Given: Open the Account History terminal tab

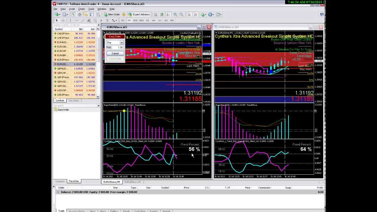Looking at the screenshot, I should (x=77, y=211).
